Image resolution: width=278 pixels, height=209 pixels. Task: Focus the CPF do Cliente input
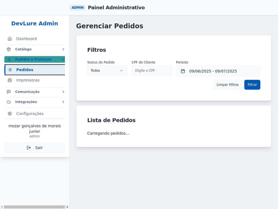point(151,70)
